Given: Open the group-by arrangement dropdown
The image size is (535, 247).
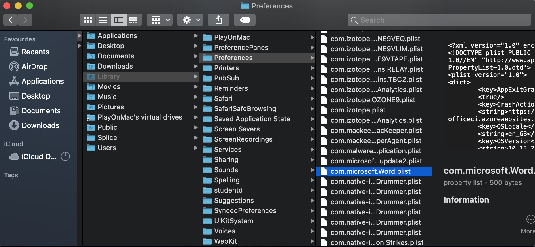Looking at the screenshot, I should pyautogui.click(x=160, y=20).
